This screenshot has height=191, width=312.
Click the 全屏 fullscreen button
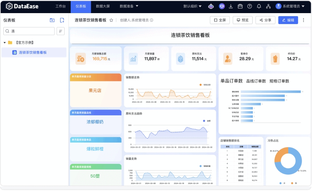220,20
